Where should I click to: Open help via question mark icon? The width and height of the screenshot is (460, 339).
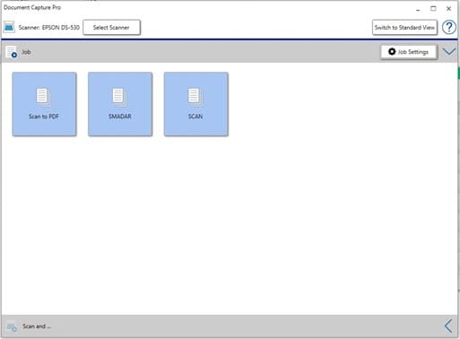pos(448,28)
